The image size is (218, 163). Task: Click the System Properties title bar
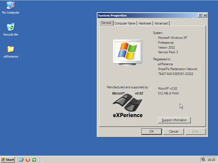147,15
